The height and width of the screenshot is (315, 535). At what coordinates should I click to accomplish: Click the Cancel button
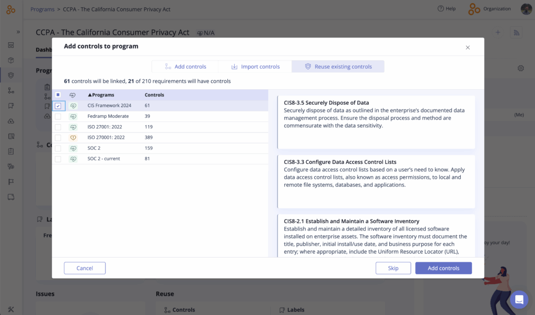pyautogui.click(x=85, y=268)
